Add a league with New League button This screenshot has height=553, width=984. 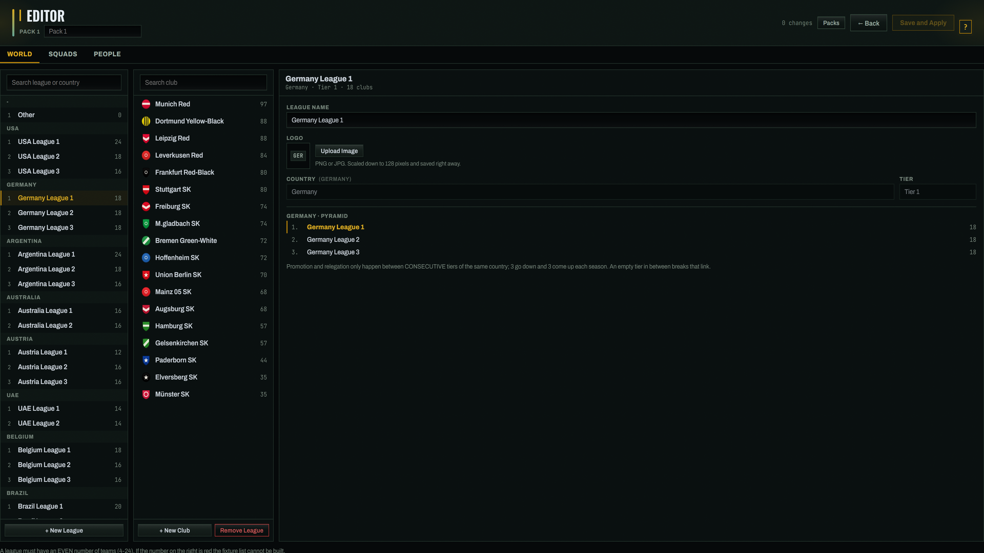pos(64,530)
